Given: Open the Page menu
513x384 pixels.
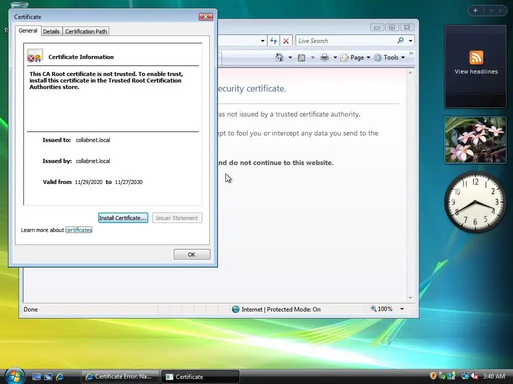Looking at the screenshot, I should [356, 57].
